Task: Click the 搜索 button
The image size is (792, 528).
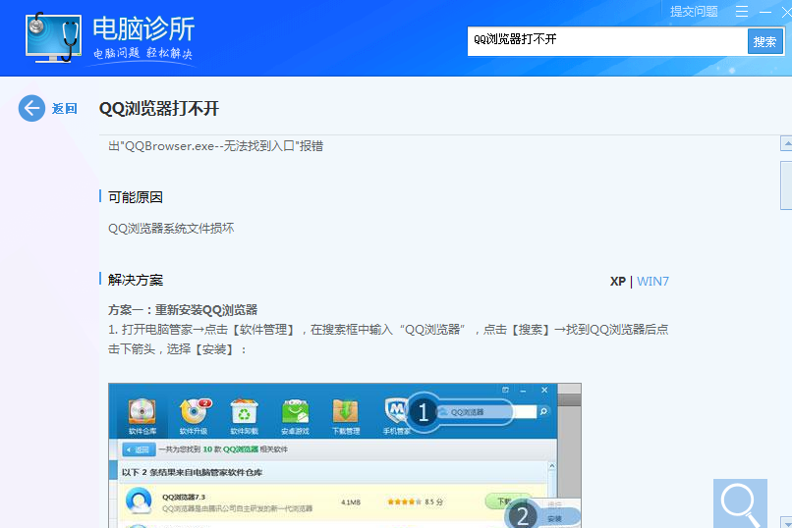Action: pyautogui.click(x=764, y=41)
